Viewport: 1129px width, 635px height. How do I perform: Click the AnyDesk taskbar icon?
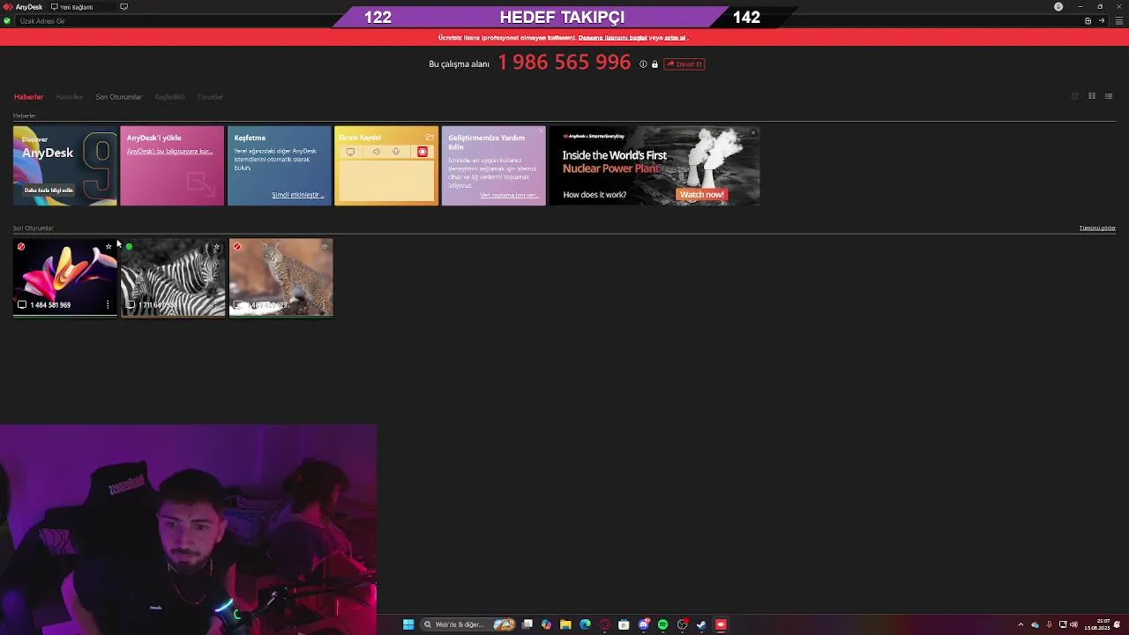721,624
